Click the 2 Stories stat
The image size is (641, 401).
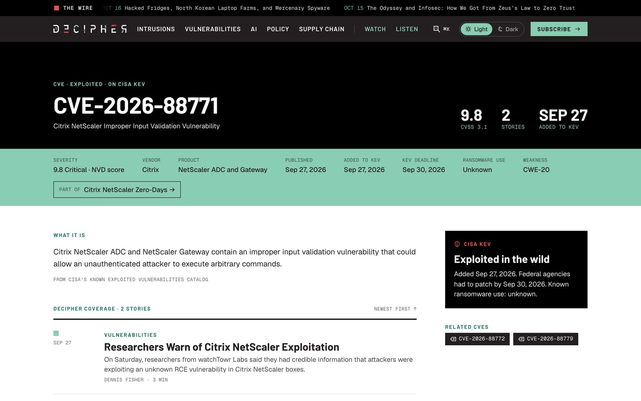point(513,119)
